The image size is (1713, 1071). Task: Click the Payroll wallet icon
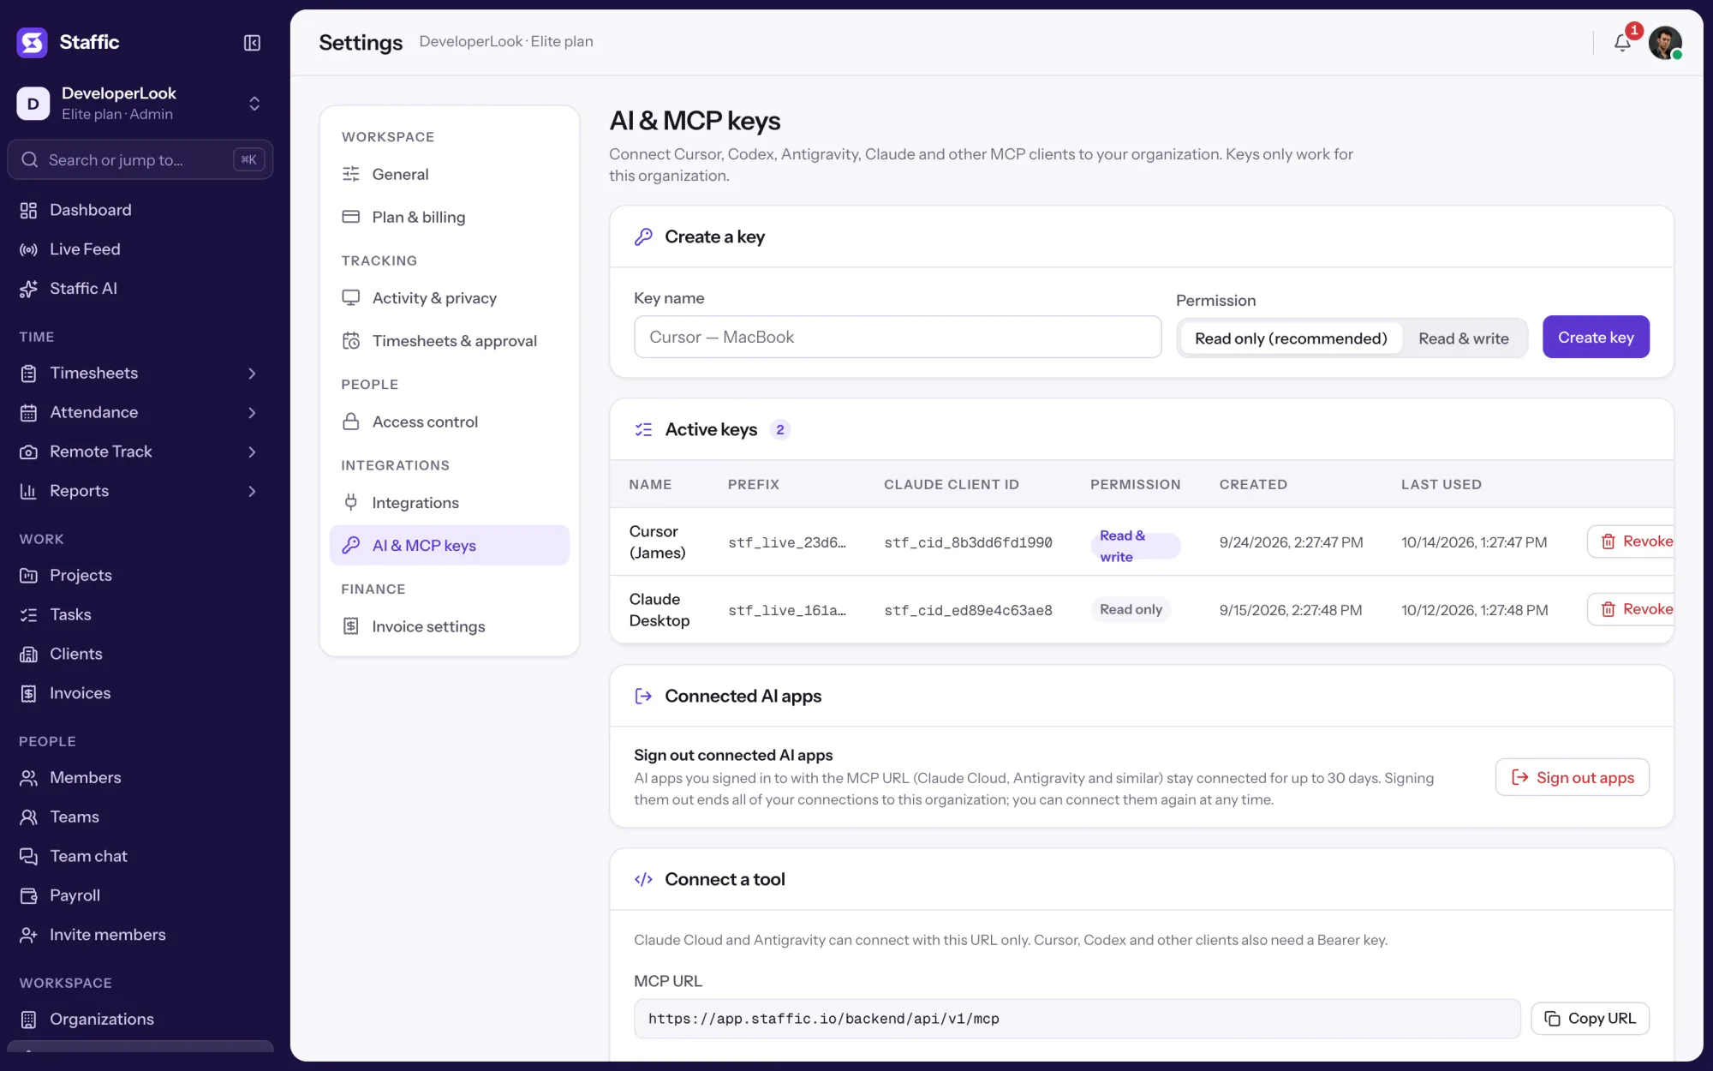pos(28,896)
